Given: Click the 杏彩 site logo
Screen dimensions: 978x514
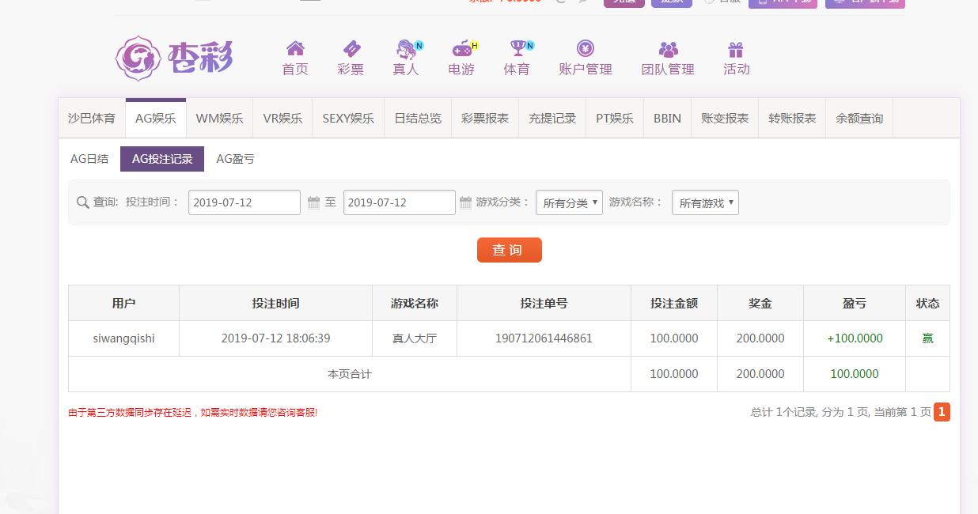Looking at the screenshot, I should coord(175,58).
